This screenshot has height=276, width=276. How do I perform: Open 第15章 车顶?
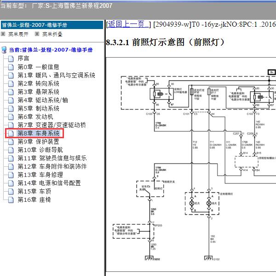[34, 191]
